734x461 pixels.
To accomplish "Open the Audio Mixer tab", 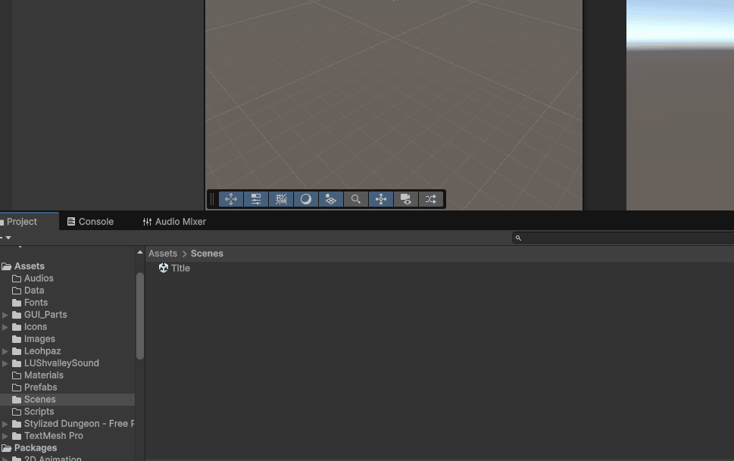I will (174, 222).
